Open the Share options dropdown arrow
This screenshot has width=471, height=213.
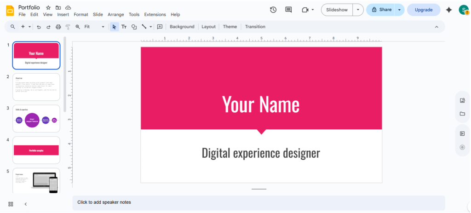pyautogui.click(x=400, y=10)
